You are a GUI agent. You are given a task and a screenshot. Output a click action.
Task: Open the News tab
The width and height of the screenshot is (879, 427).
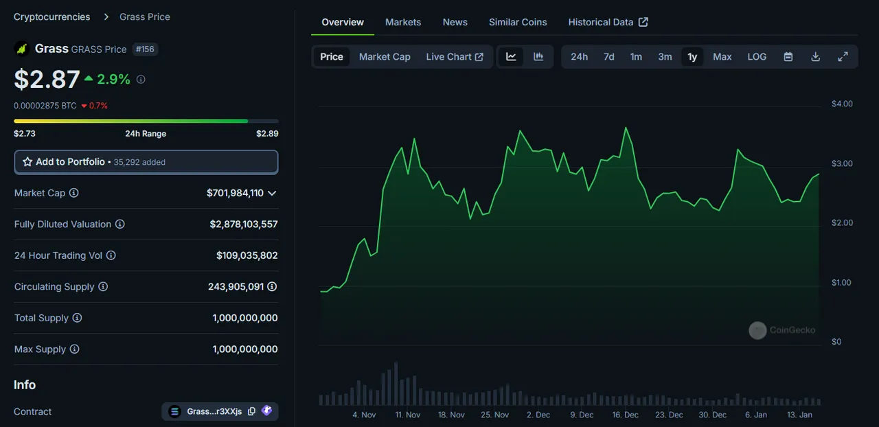455,22
